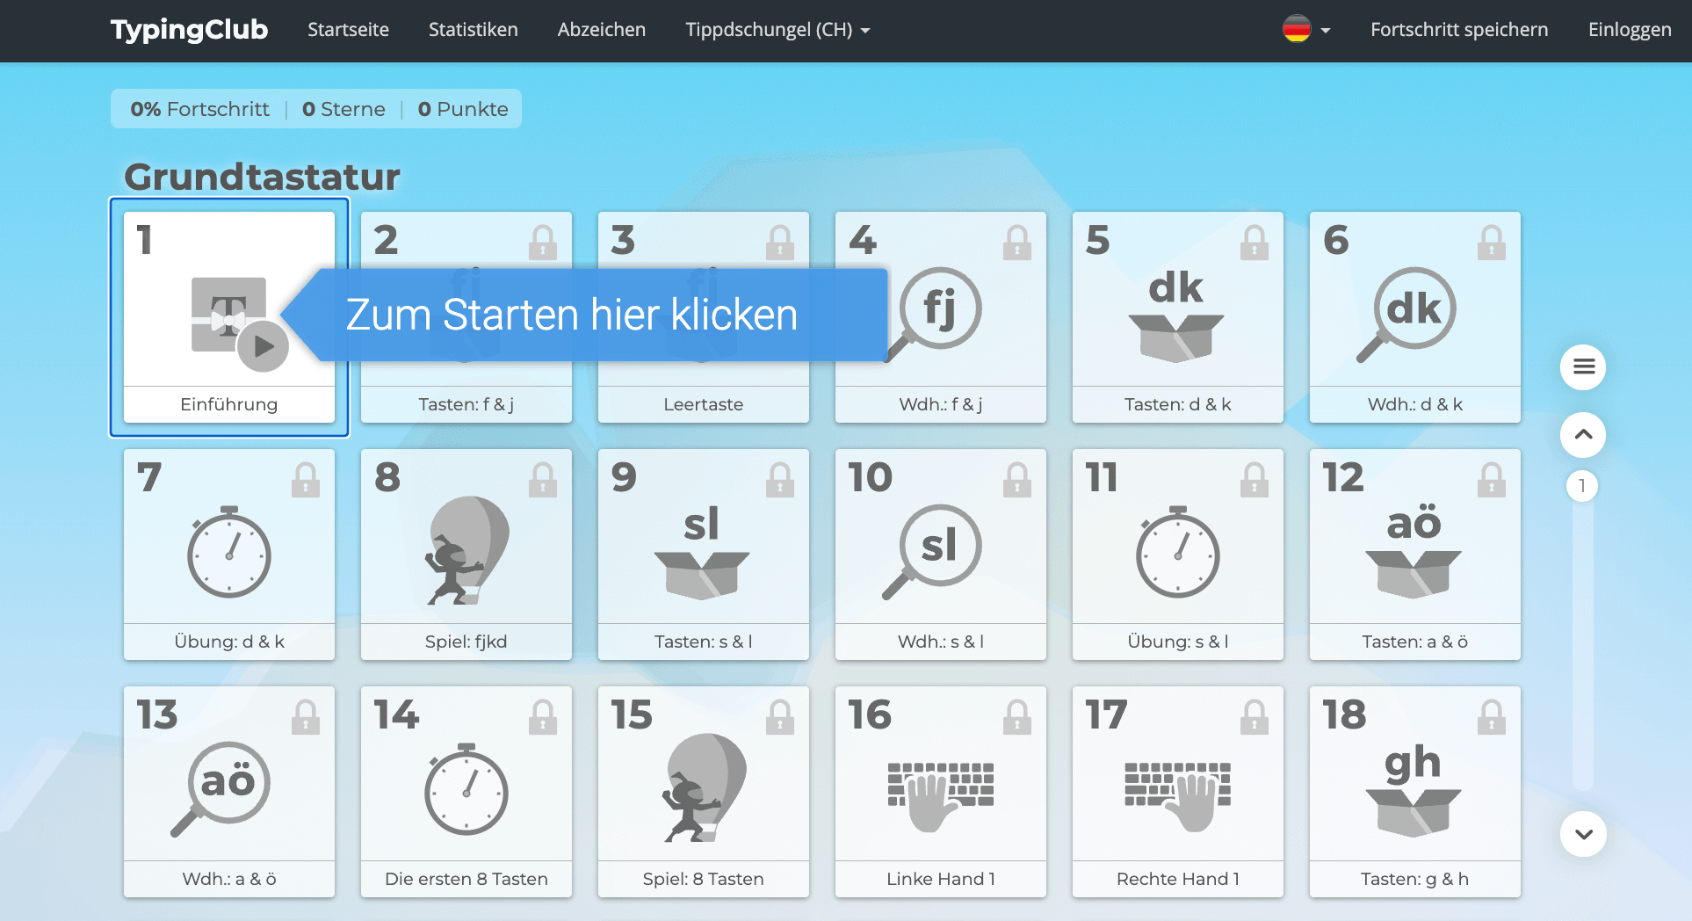This screenshot has width=1692, height=921.
Task: Open the balloon game Spiel: fjkd
Action: [x=466, y=549]
